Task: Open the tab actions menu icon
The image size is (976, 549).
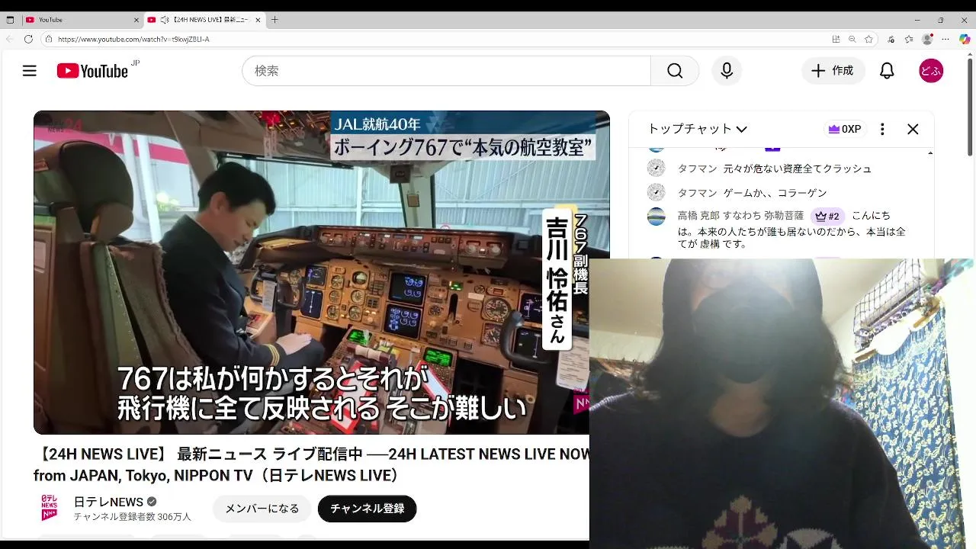Action: click(x=10, y=20)
